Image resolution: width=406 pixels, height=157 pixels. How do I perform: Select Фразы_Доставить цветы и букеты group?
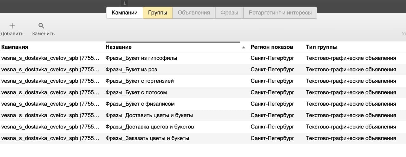pyautogui.click(x=149, y=115)
